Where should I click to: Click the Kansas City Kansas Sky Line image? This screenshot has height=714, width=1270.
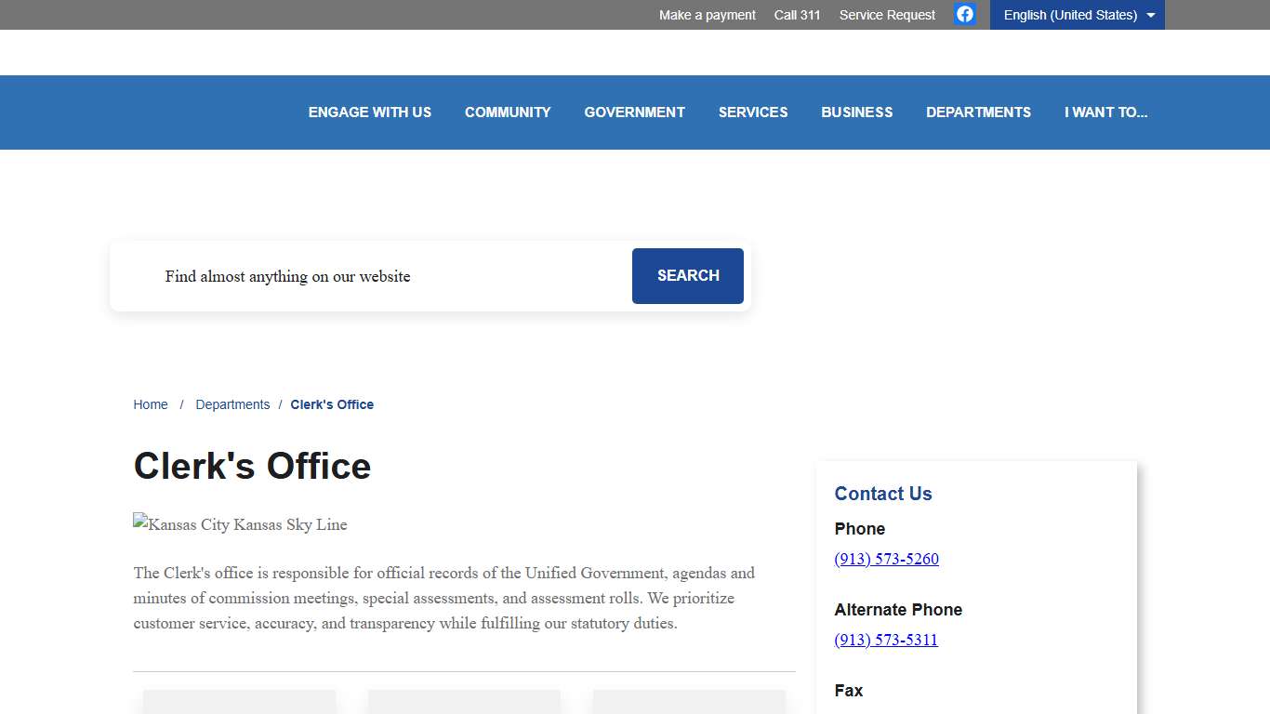240,524
